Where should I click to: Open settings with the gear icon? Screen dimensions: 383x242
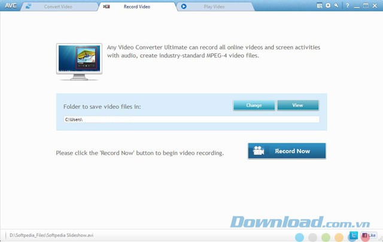point(328,5)
